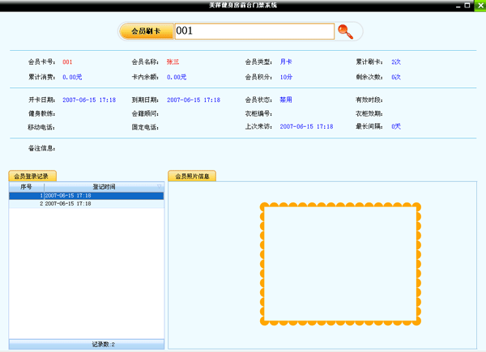
Task: Maximize the application window
Action: coord(467,5)
